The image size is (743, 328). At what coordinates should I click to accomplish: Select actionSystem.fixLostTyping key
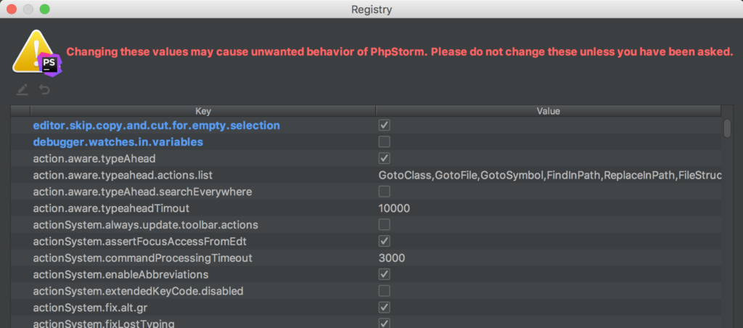(104, 324)
